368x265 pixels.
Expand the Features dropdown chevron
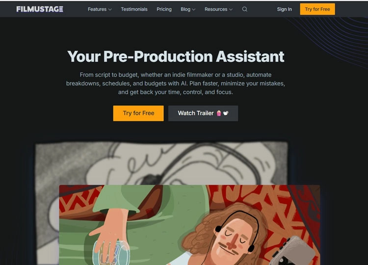pyautogui.click(x=110, y=9)
